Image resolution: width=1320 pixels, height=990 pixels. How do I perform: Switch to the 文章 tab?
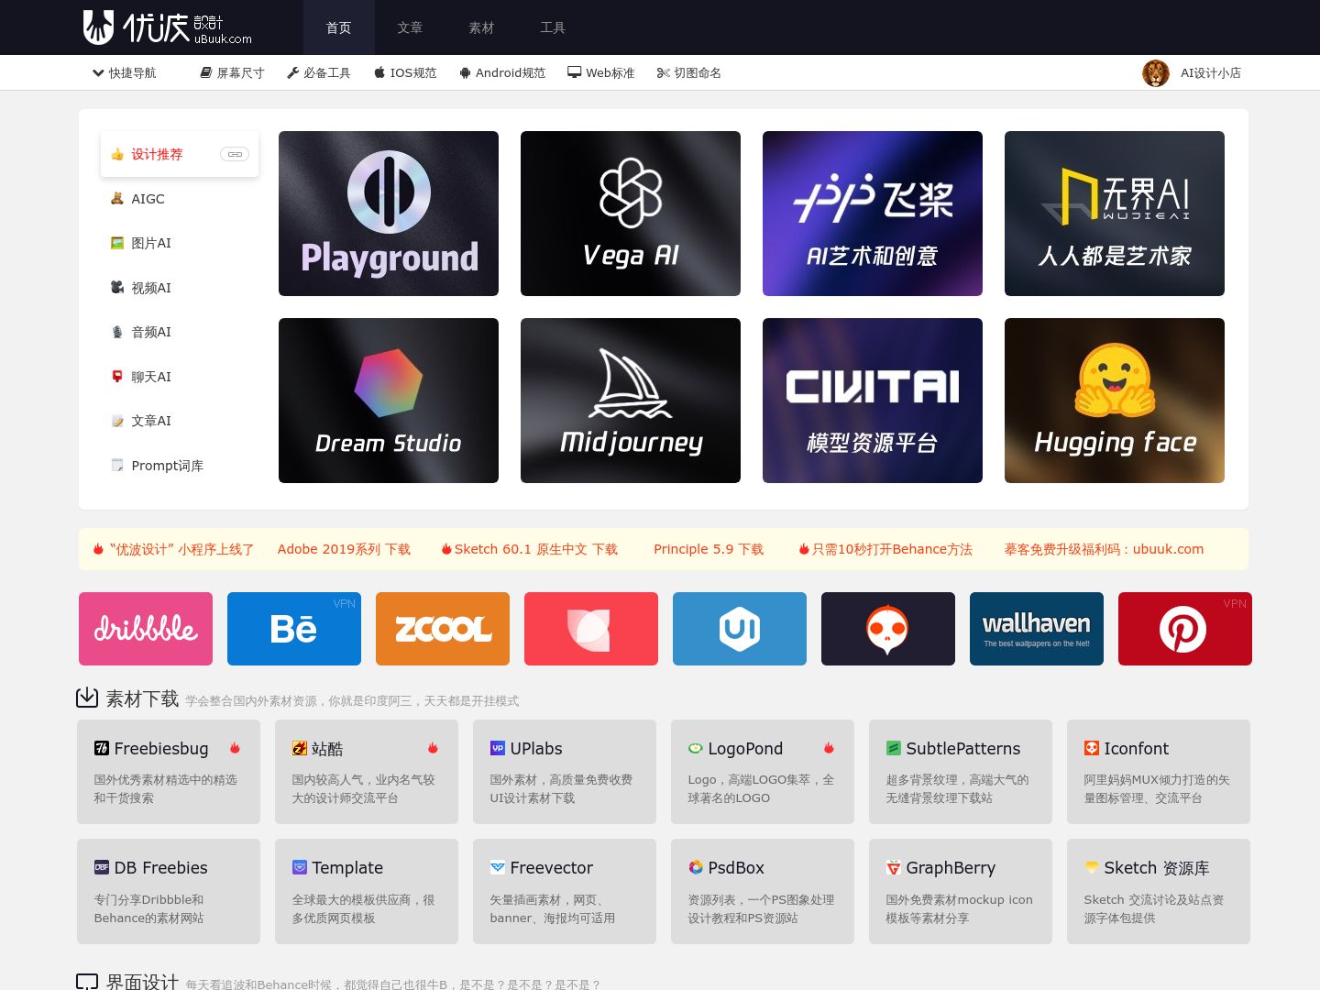(410, 27)
